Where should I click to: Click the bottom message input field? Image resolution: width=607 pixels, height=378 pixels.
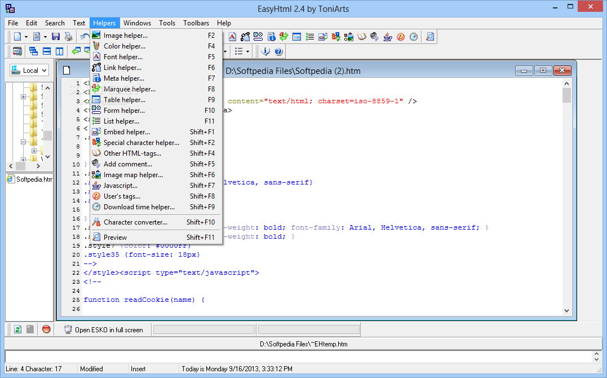299,357
